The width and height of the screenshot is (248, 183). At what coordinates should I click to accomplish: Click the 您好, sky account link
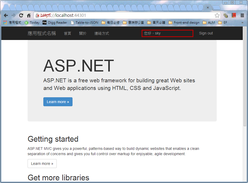click(x=152, y=33)
